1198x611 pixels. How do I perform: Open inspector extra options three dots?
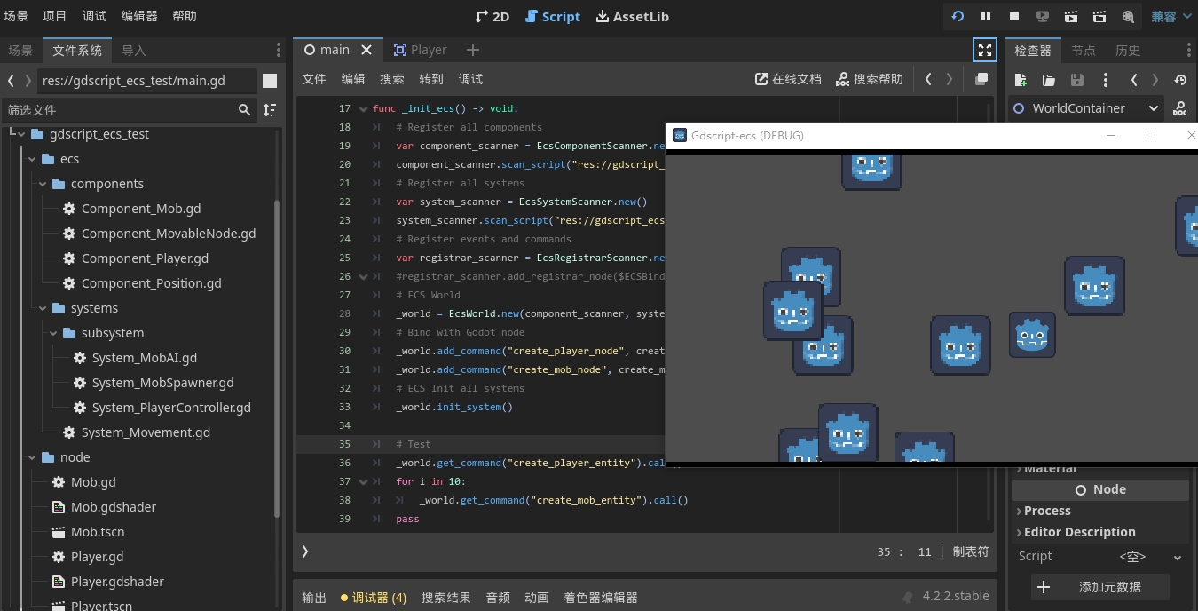pos(1106,80)
